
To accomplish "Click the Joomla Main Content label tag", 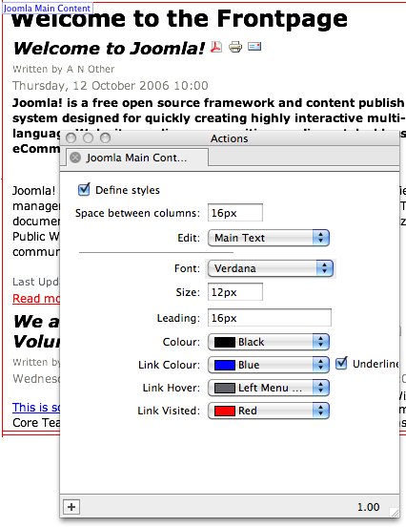I will (x=47, y=8).
